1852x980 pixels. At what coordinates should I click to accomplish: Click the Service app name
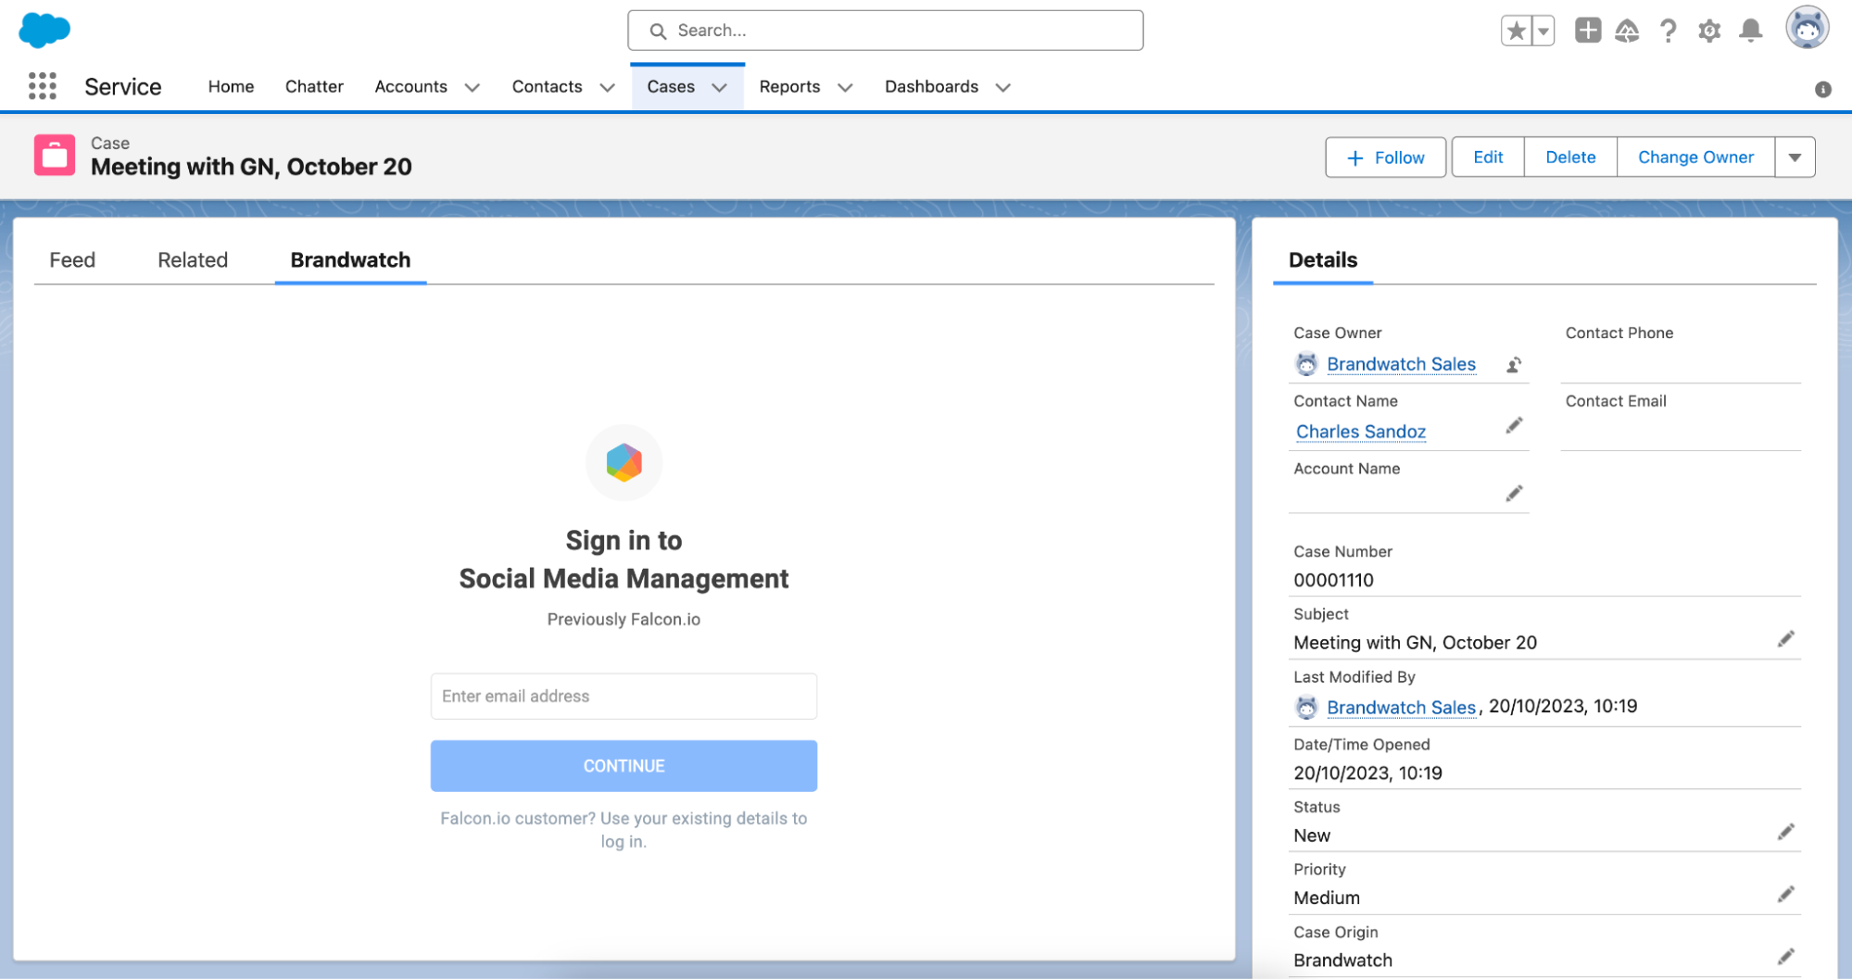coord(123,87)
